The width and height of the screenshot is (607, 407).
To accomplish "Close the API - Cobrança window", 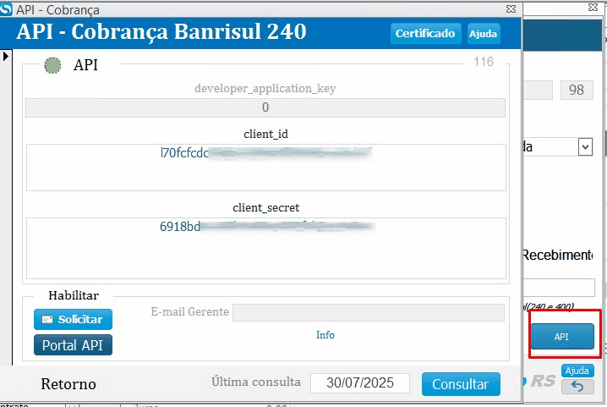I will pos(511,9).
